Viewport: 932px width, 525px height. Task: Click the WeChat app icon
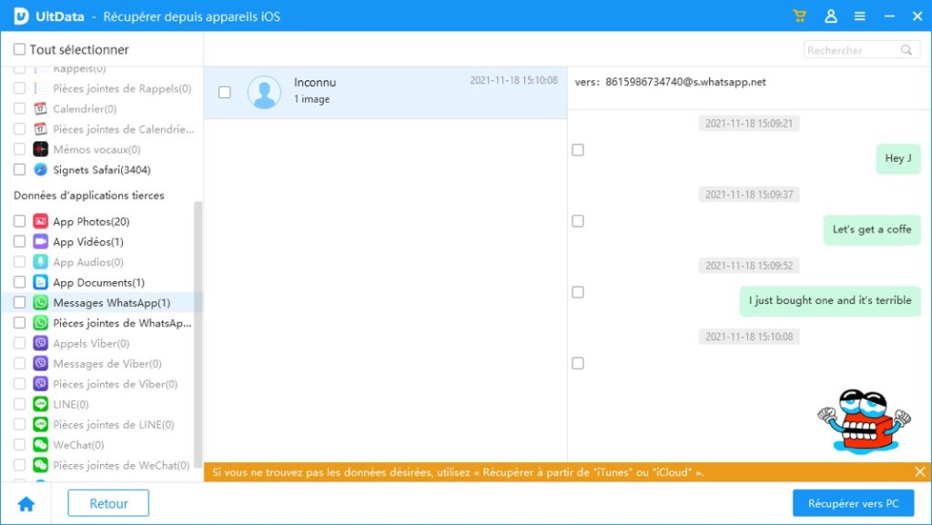point(40,445)
